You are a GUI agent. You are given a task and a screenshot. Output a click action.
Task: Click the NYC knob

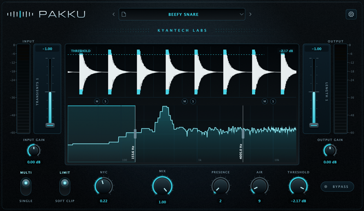pyautogui.click(x=104, y=186)
